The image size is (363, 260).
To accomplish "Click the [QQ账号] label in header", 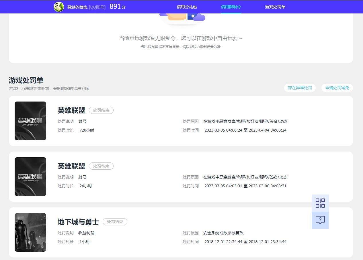I will coord(97,7).
